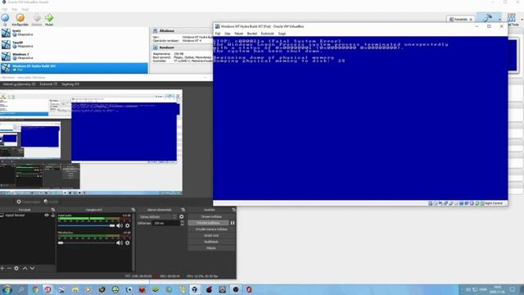Open source properties gear under OBS Sources list
The image size is (524, 295).
pyautogui.click(x=16, y=268)
